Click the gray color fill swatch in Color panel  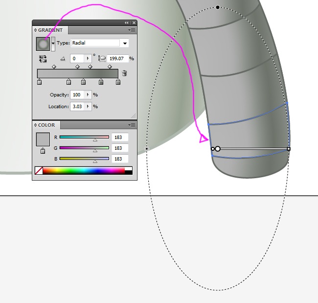click(x=43, y=140)
